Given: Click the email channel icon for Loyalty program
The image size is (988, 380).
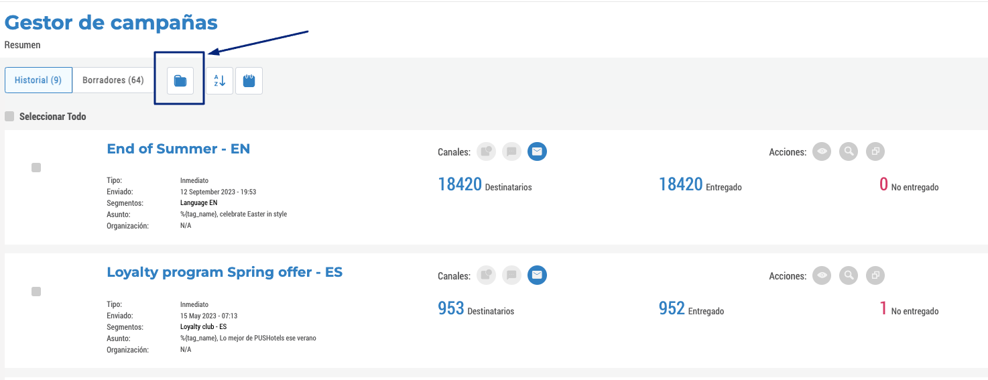Looking at the screenshot, I should [537, 275].
